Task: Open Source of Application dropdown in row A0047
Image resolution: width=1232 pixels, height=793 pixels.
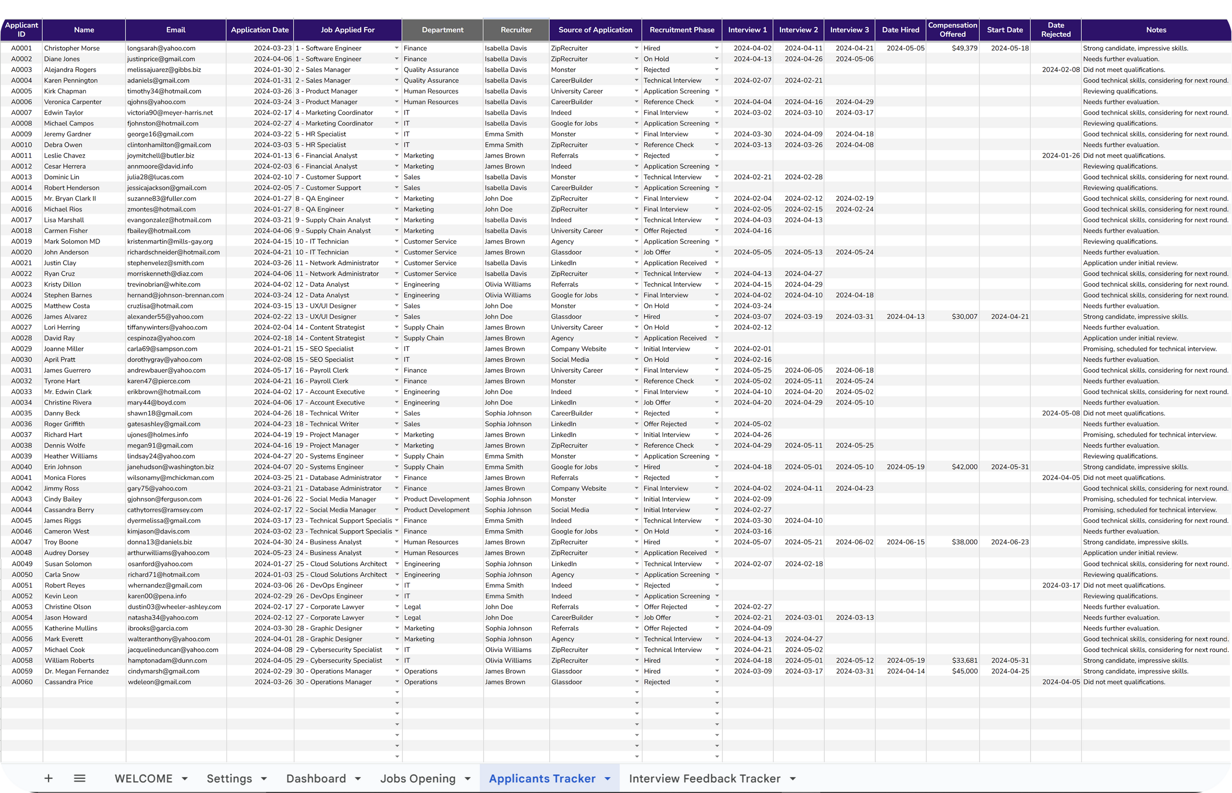Action: coord(636,542)
